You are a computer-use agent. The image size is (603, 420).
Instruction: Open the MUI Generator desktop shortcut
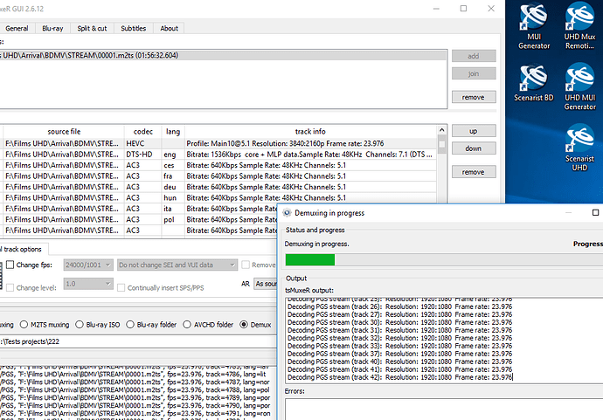534,26
